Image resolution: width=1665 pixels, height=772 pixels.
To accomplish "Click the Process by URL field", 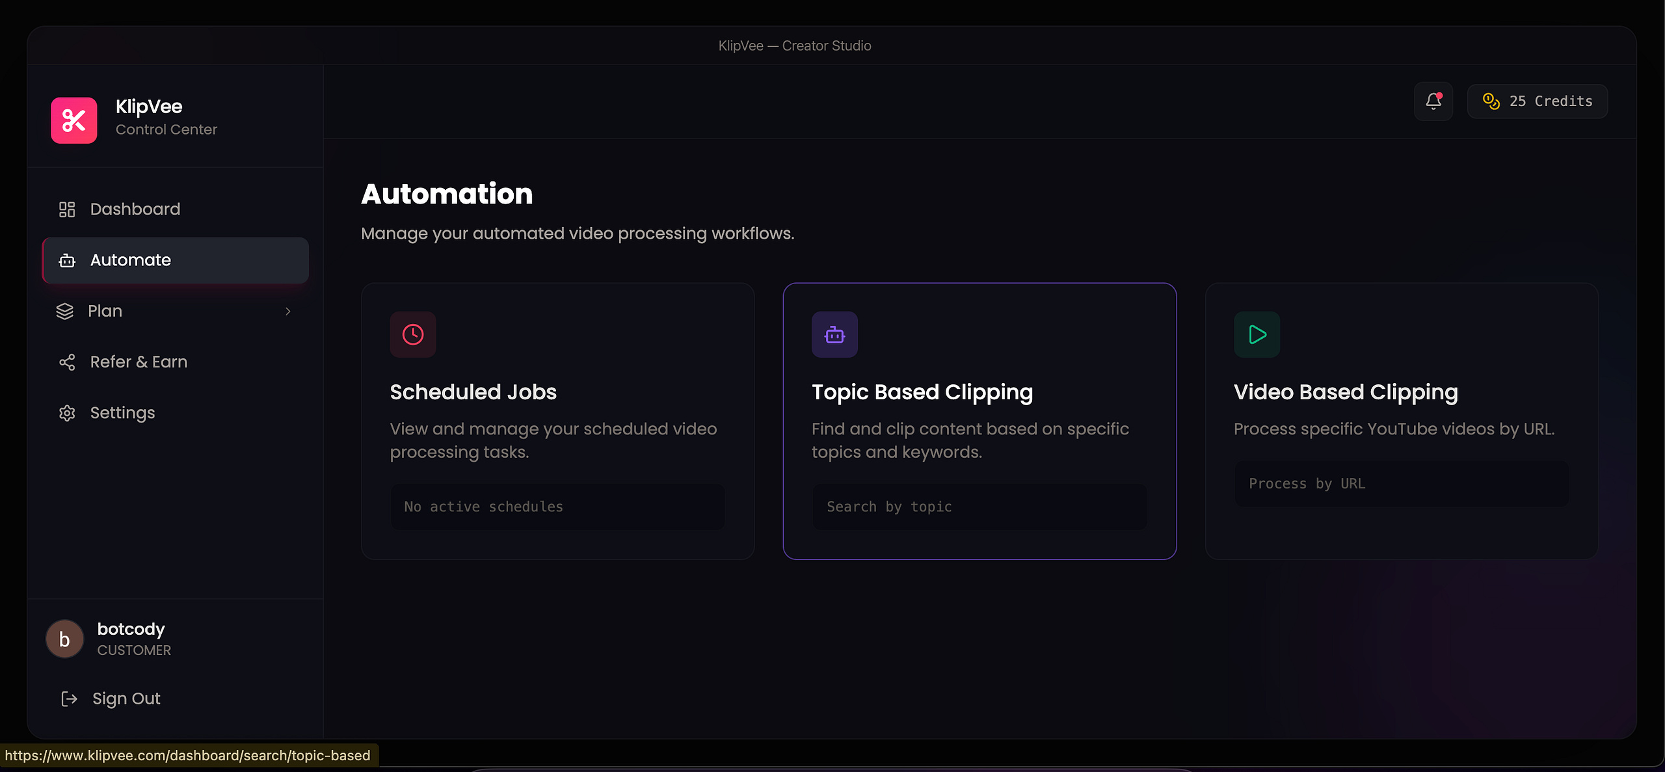I will coord(1402,484).
